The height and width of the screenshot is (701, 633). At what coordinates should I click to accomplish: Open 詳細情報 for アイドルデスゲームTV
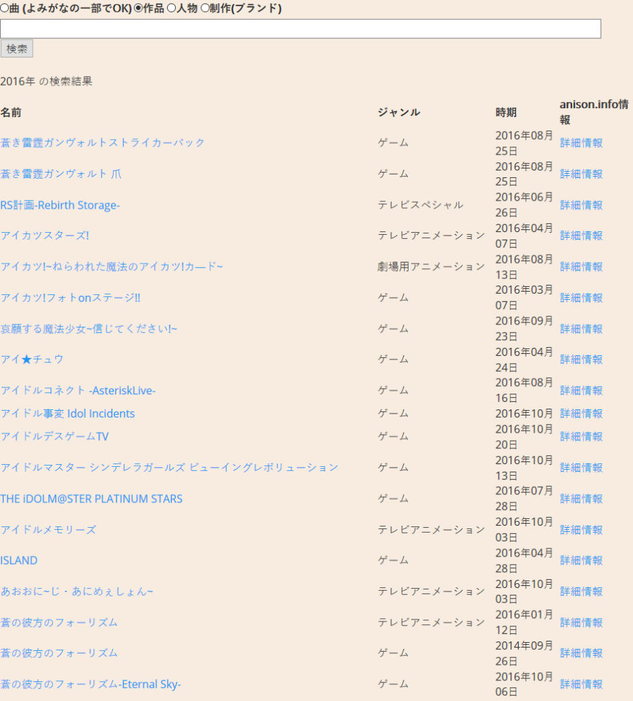pyautogui.click(x=581, y=436)
